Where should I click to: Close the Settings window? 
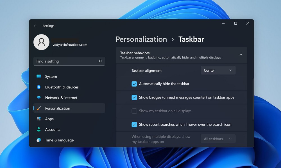coord(248,24)
